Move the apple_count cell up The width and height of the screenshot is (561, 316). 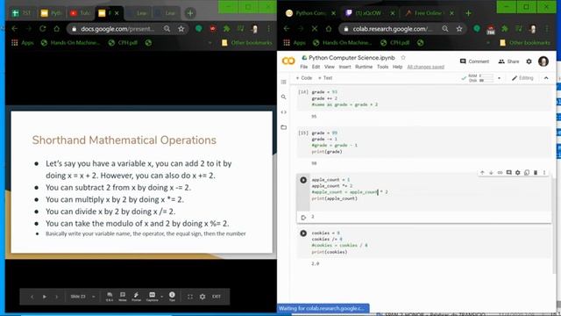point(482,173)
